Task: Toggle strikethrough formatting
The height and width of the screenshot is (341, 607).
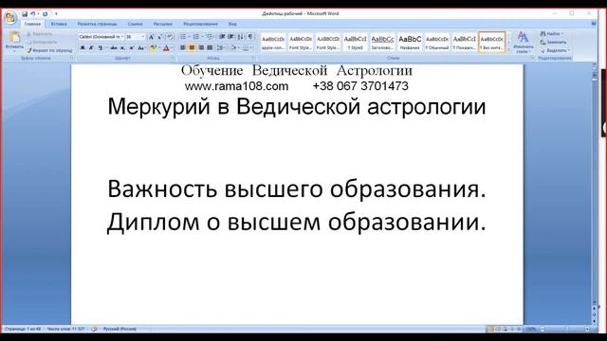Action: (x=114, y=48)
